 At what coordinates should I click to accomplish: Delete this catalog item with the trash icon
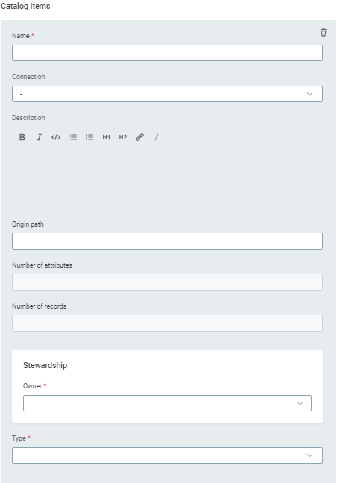tap(323, 32)
